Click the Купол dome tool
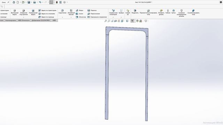Screen dimensions: 223x125 click(174, 11)
